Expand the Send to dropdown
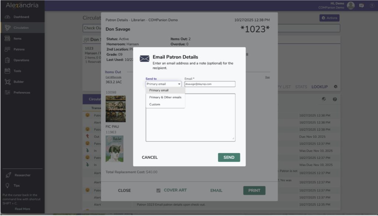Image resolution: width=378 pixels, height=216 pixels. click(x=164, y=84)
